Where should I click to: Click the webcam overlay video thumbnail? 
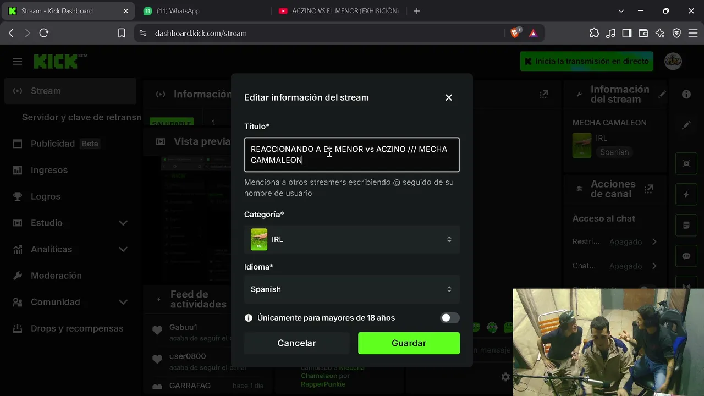[x=608, y=342]
